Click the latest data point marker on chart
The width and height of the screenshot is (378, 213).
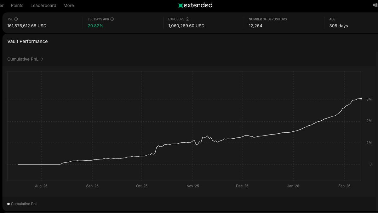click(361, 99)
